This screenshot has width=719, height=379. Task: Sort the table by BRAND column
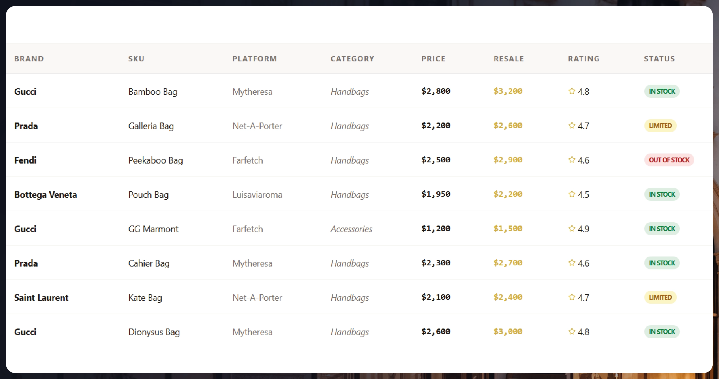click(29, 59)
